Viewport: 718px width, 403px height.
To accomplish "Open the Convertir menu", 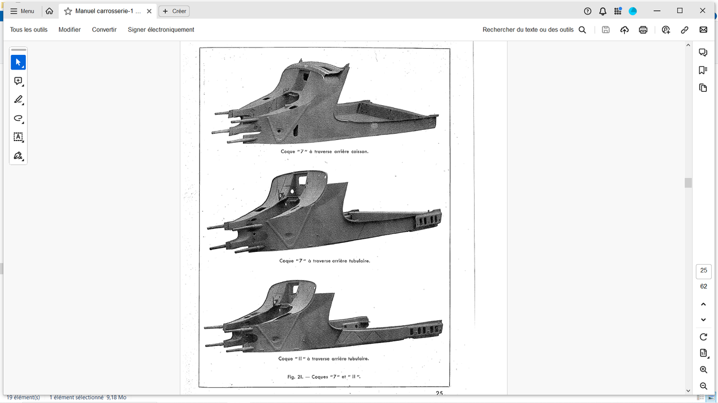I will (x=104, y=30).
